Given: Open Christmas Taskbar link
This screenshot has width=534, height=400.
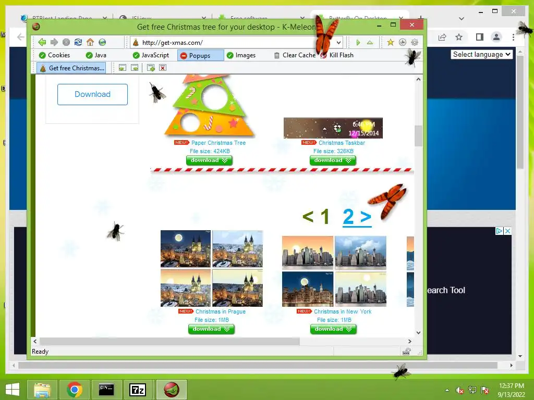Looking at the screenshot, I should click(342, 143).
